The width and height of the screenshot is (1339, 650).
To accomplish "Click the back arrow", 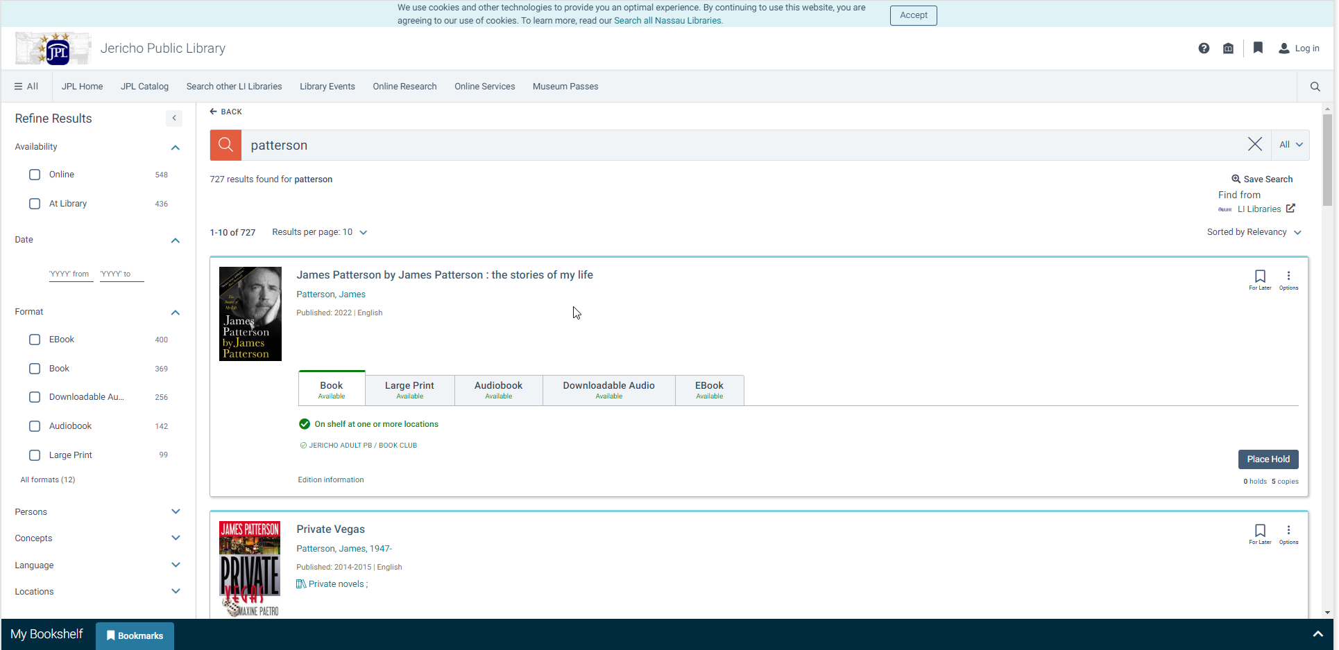I will 214,112.
